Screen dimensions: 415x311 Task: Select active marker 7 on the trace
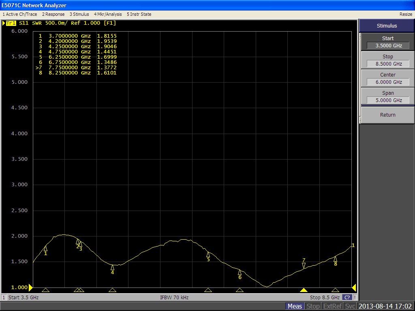(x=304, y=265)
